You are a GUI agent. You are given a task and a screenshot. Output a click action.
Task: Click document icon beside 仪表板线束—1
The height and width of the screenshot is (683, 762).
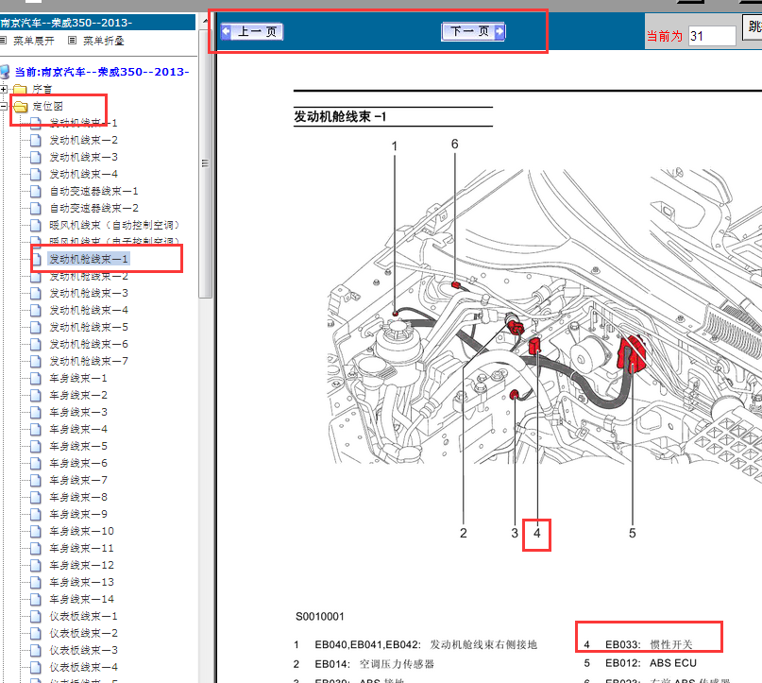tap(36, 617)
